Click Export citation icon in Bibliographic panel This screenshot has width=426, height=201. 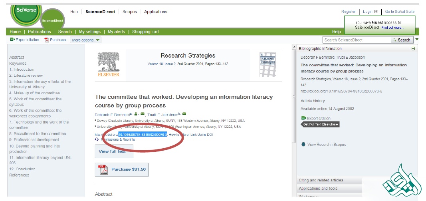304,118
